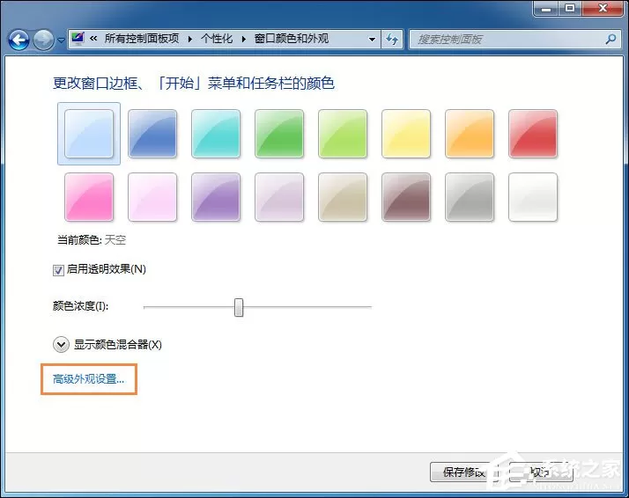
Task: Minimize the window
Action: pyautogui.click(x=546, y=9)
